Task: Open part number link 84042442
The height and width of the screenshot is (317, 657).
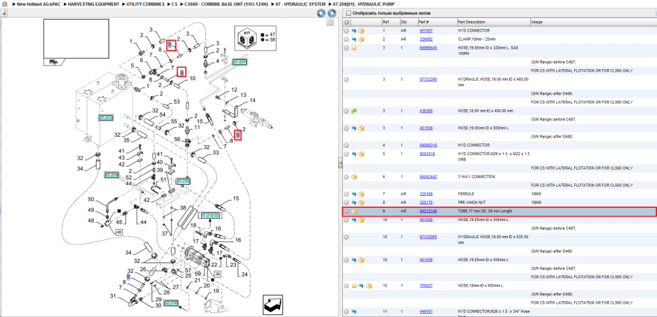Action: click(x=428, y=177)
